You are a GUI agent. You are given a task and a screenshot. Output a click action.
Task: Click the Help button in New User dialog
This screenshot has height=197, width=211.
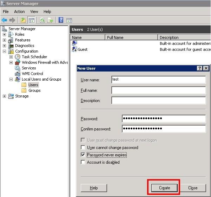point(94,188)
